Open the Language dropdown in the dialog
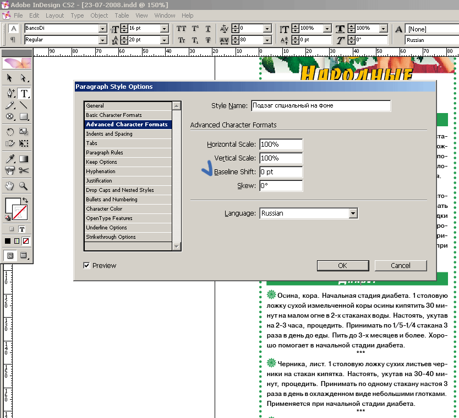The width and height of the screenshot is (459, 418). [x=353, y=213]
